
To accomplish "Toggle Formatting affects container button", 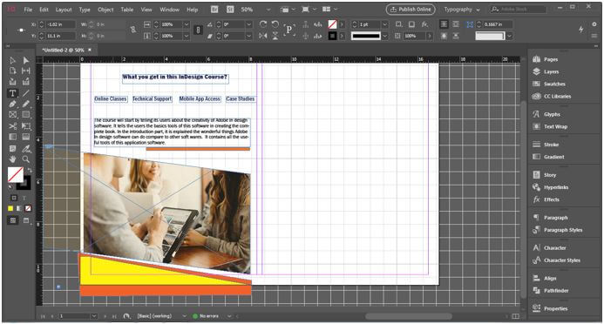I will tap(14, 198).
